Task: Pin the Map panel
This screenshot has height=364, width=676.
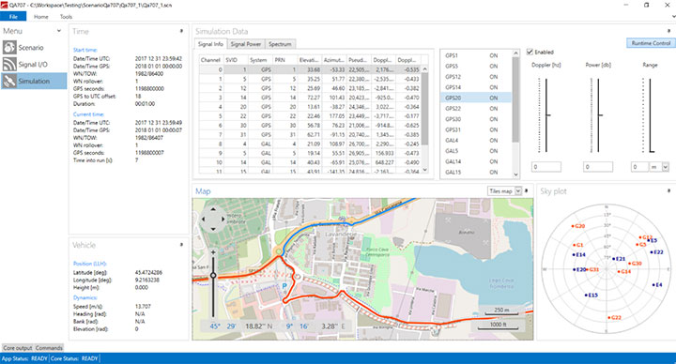Action: pos(527,190)
